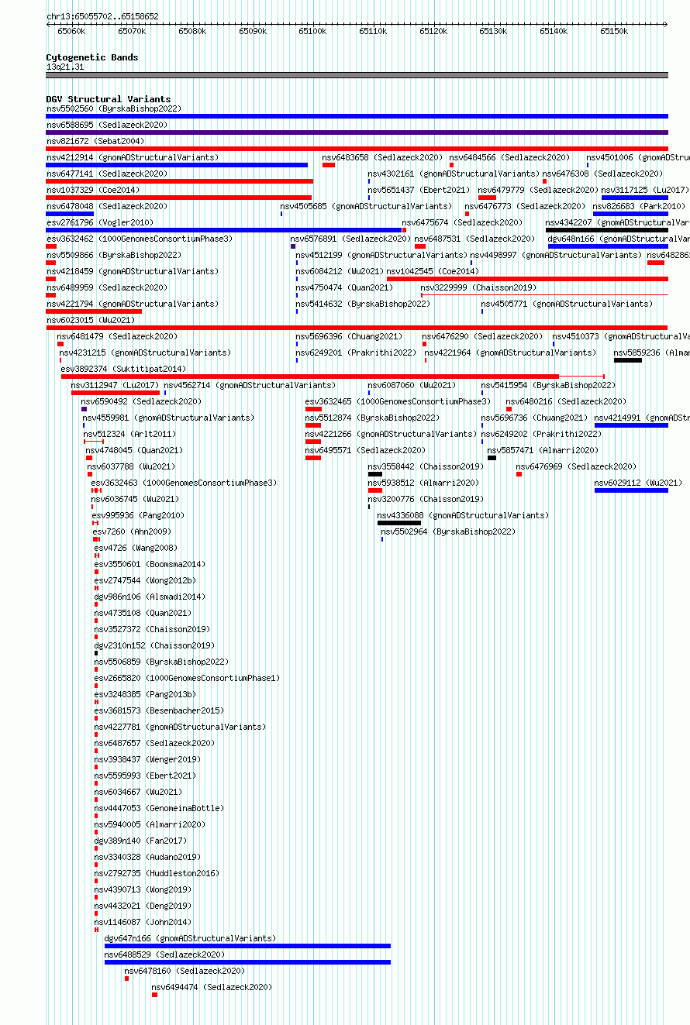Click the nsv4432021 (Deng2019) label
Viewport: 690px width, 1025px height.
(x=143, y=906)
